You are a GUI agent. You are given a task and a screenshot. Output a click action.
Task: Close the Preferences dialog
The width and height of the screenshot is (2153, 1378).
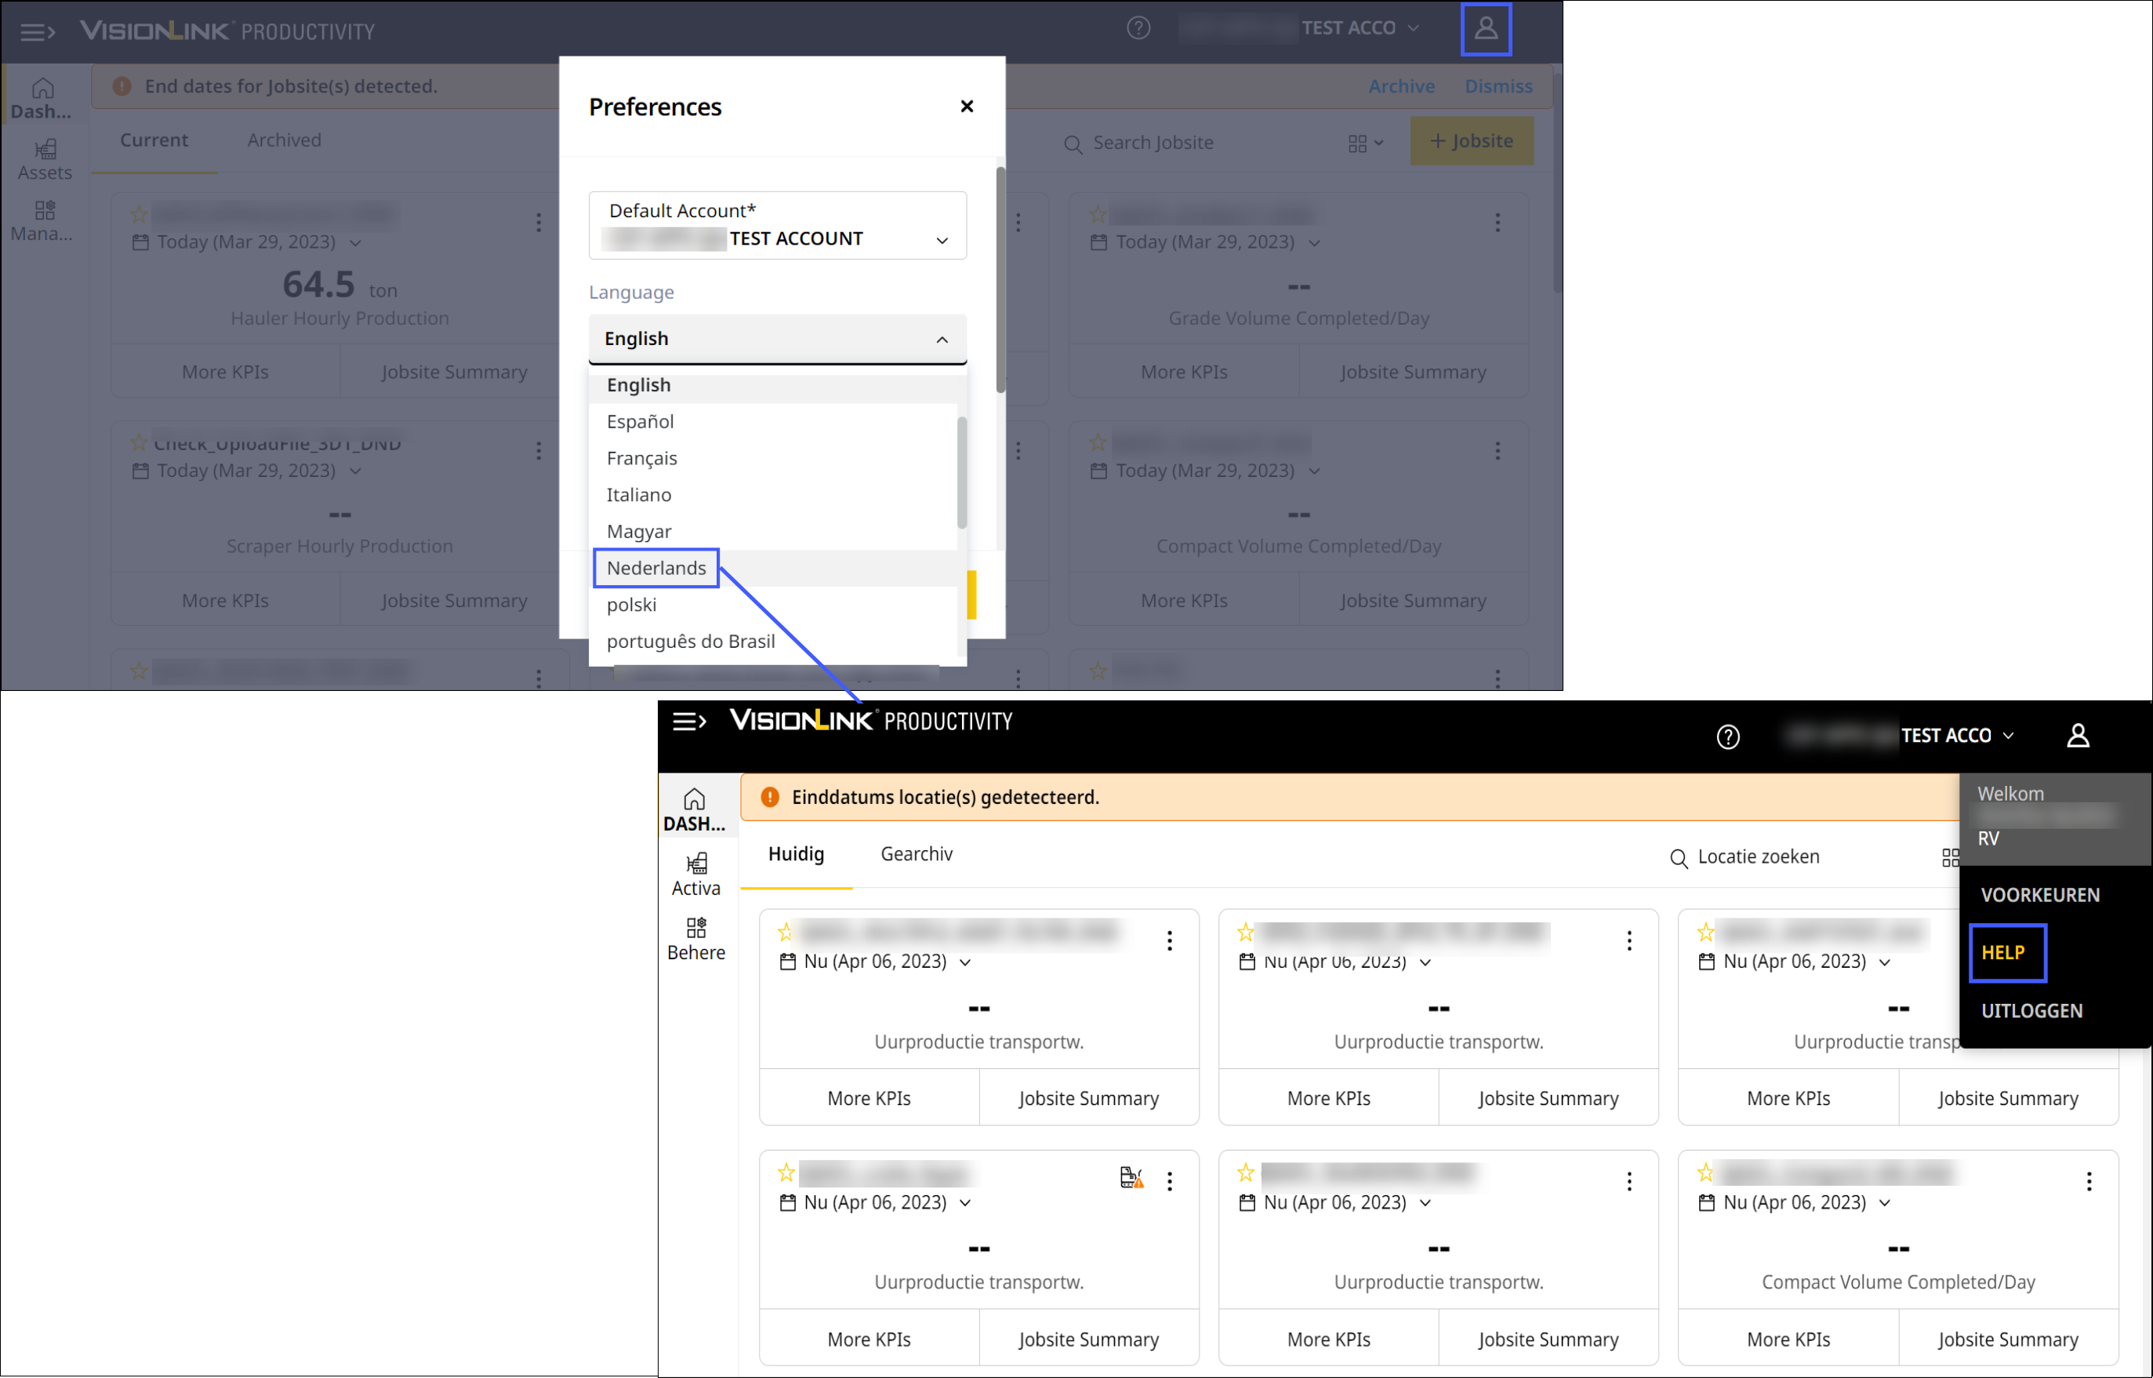966,107
